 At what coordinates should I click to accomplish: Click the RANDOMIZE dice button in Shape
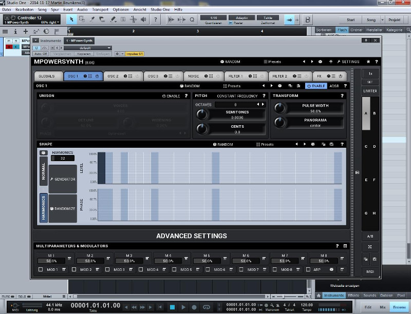click(x=63, y=208)
